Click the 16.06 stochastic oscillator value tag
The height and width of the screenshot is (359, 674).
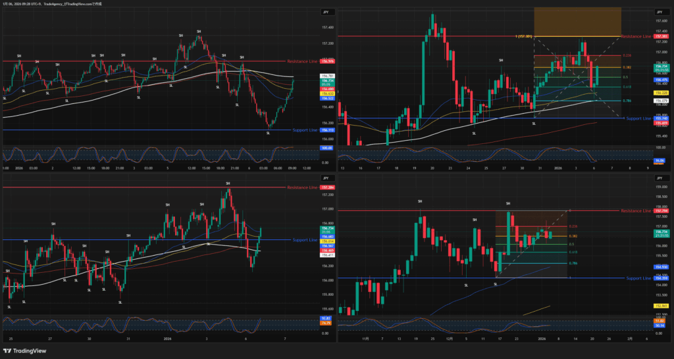pos(660,160)
